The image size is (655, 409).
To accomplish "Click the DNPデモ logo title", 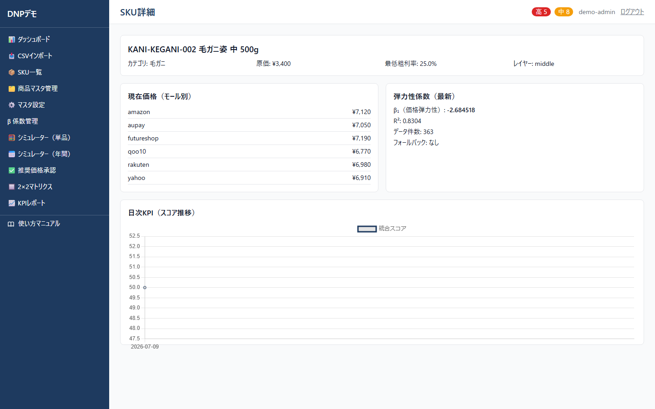I will pos(22,14).
